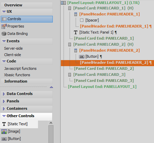Add a Button control from Other Controls
This screenshot has height=143, width=154.
11,139
